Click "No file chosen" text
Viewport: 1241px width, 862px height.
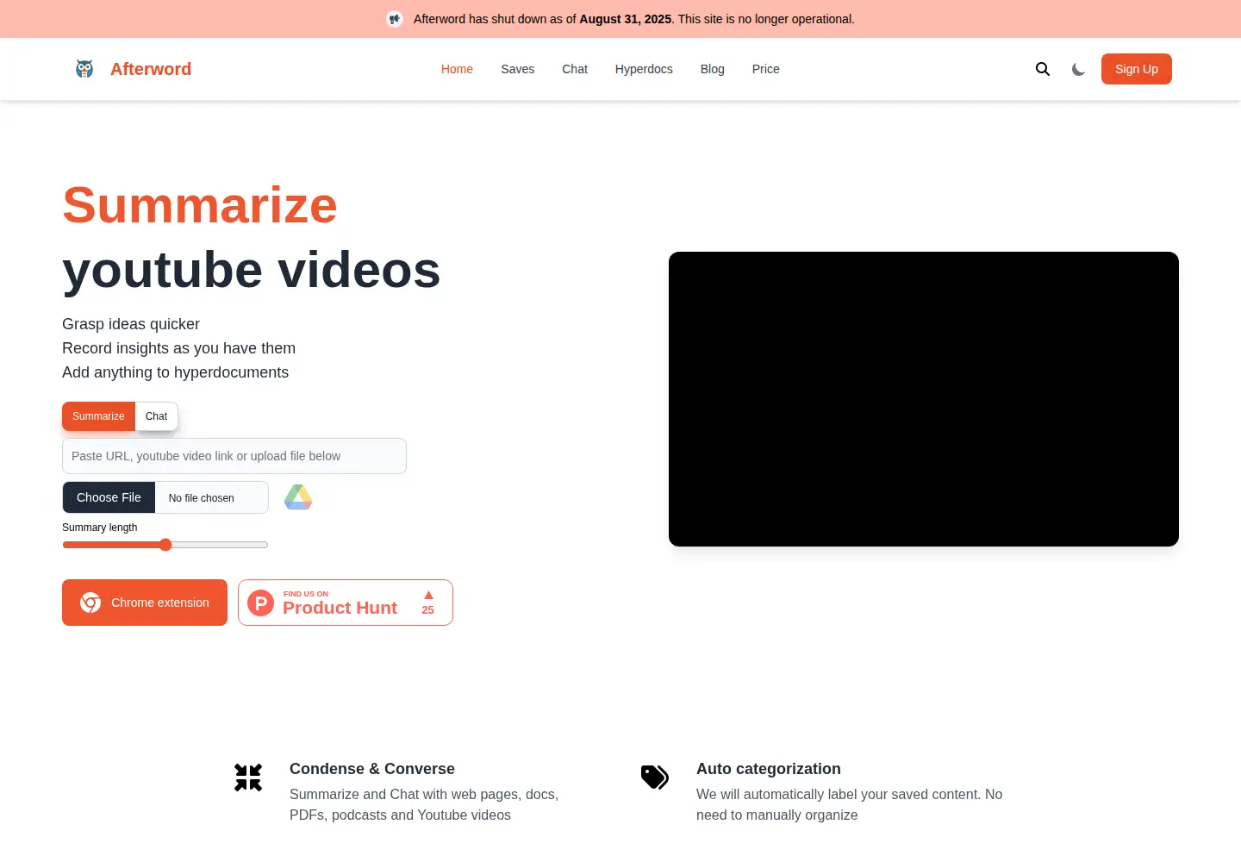click(x=202, y=498)
